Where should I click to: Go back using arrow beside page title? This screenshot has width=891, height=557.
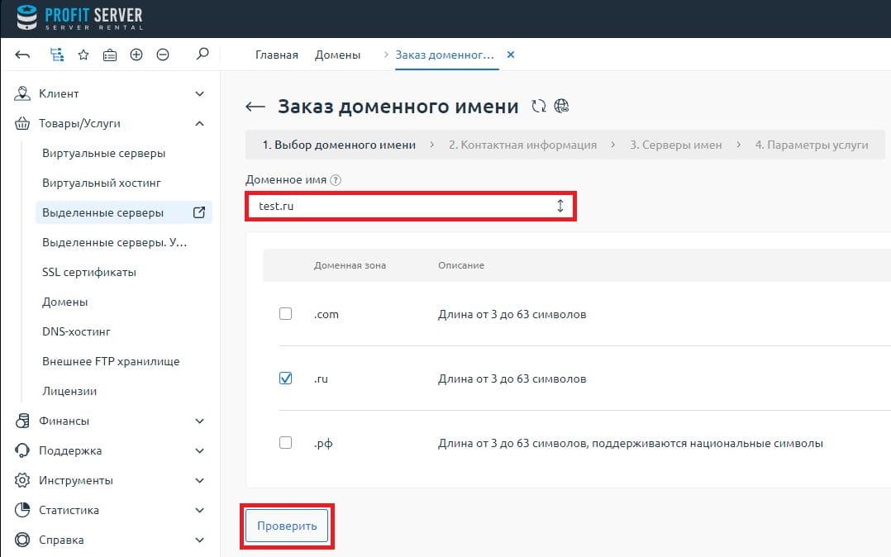[255, 107]
